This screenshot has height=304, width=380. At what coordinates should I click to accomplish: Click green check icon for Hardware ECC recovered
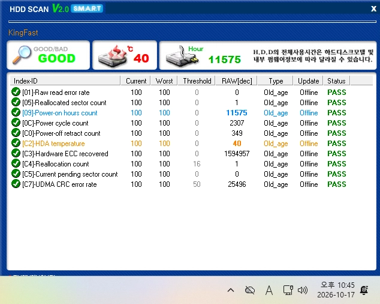point(16,153)
